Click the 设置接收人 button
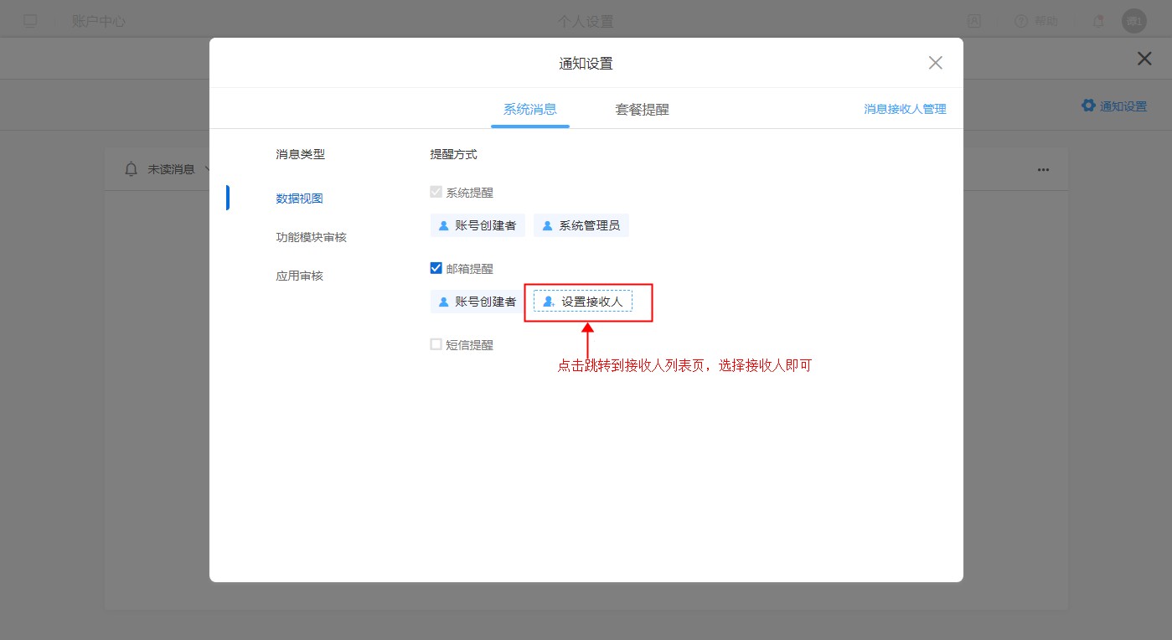The image size is (1172, 640). (583, 302)
